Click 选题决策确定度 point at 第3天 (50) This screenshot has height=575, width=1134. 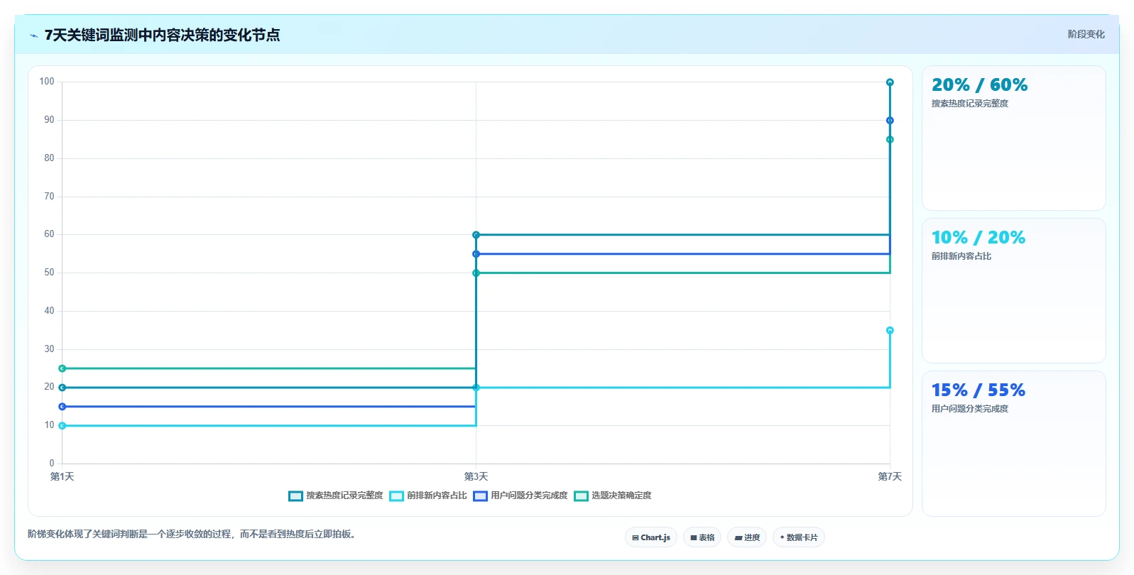[x=476, y=273]
